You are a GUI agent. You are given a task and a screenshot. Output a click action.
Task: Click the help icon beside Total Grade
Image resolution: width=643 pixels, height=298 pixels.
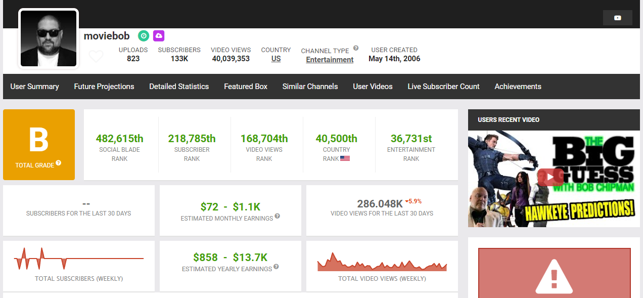(x=59, y=163)
